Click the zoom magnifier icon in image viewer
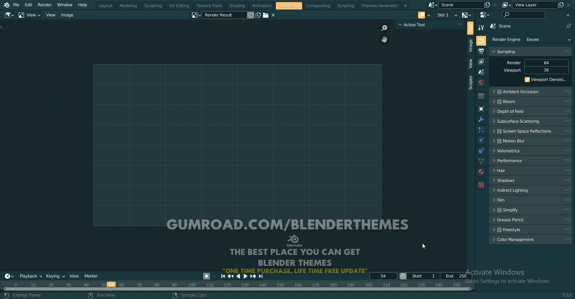 tap(384, 28)
